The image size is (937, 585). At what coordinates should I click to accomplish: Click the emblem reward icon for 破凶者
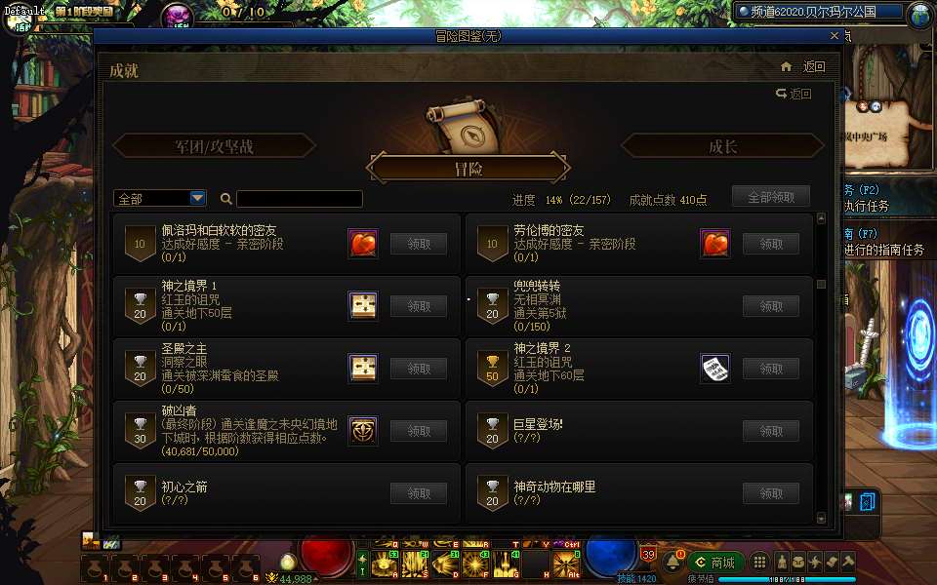(363, 431)
